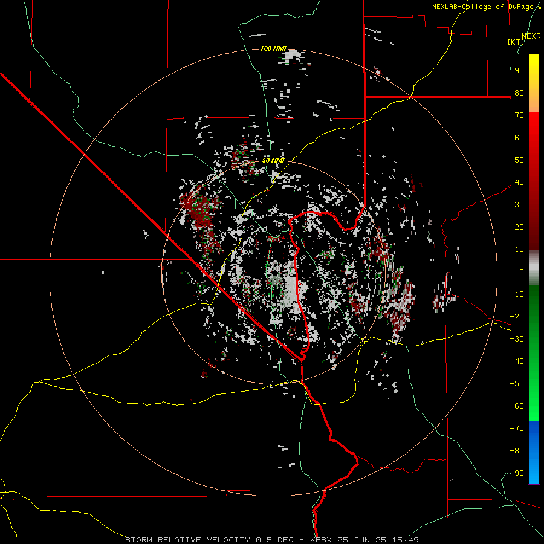The image size is (544, 544).
Task: Click the 80 value on velocity scale
Action: (x=519, y=92)
